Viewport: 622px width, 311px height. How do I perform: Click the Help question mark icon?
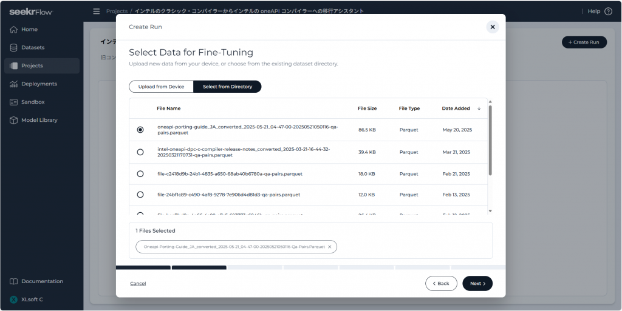[608, 11]
